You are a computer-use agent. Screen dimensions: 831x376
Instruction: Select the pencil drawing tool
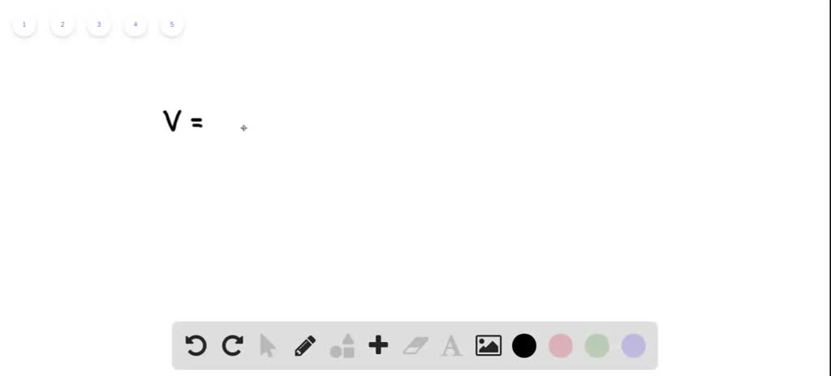coord(305,346)
